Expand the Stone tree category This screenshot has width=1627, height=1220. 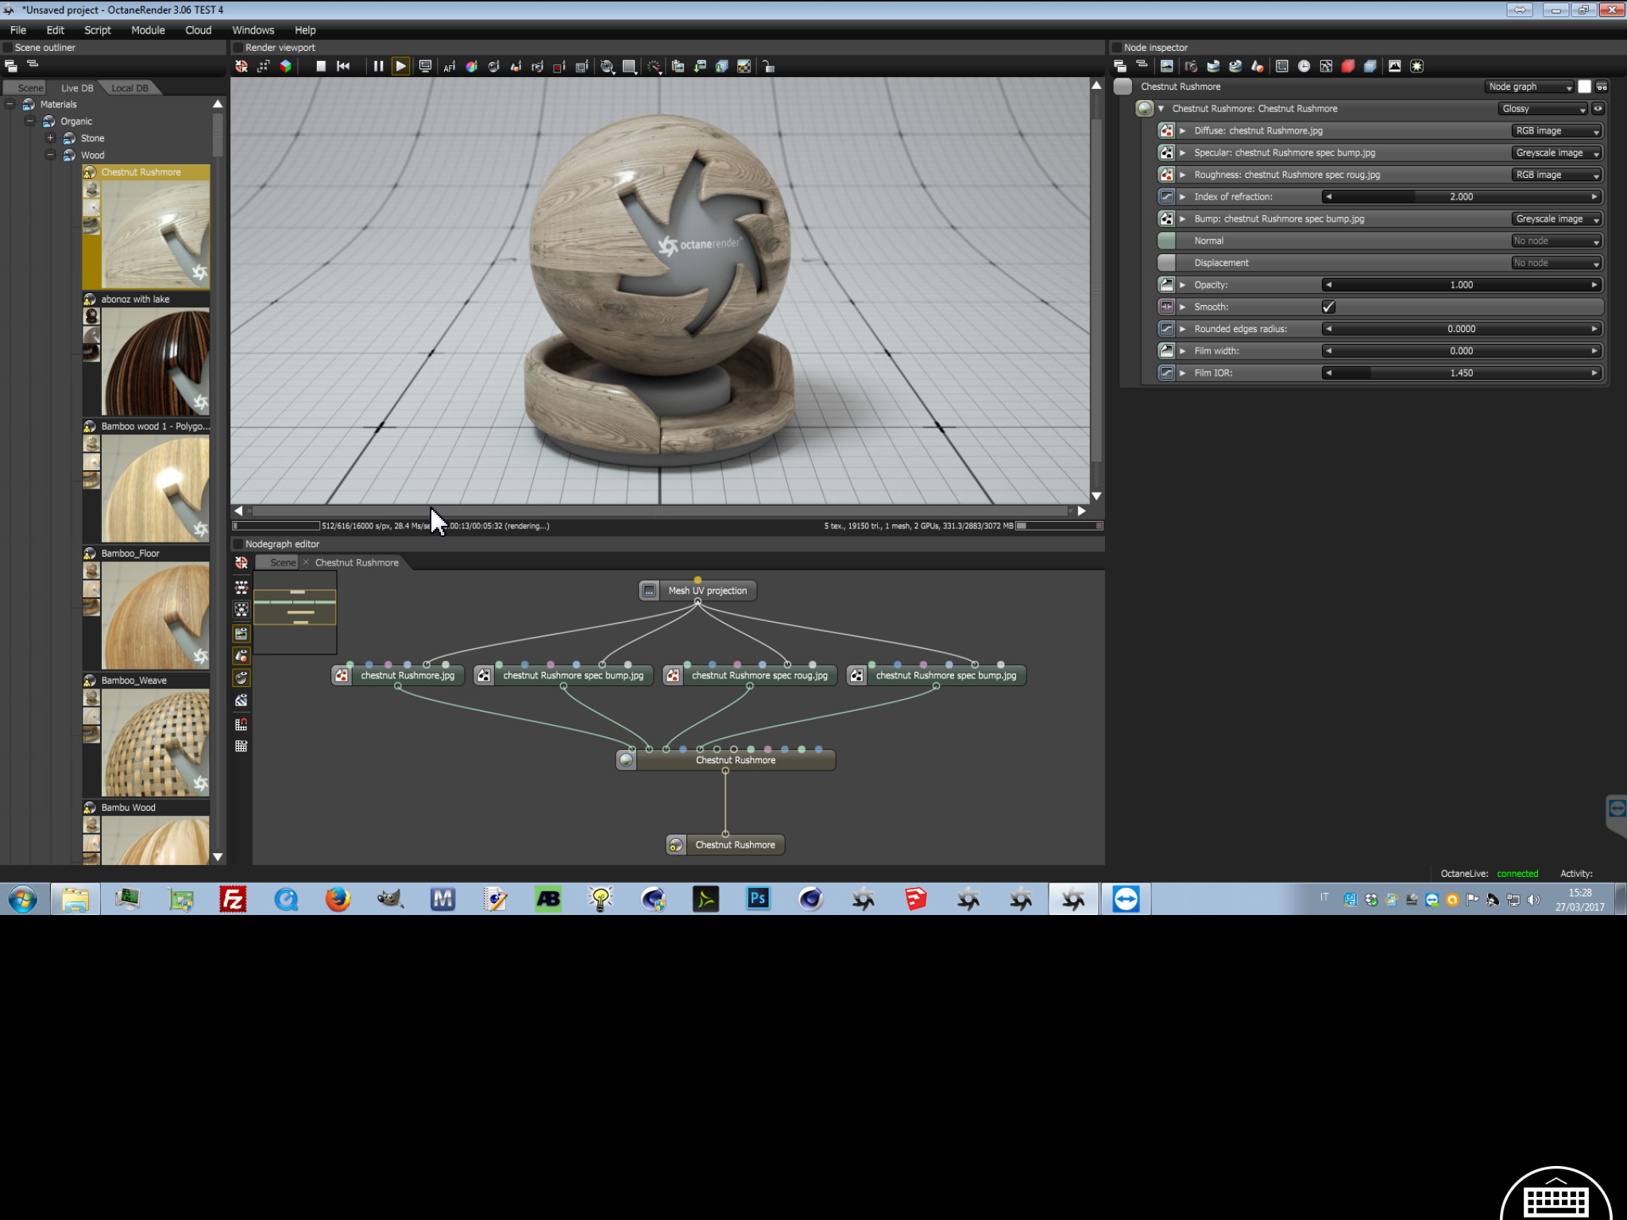point(51,138)
